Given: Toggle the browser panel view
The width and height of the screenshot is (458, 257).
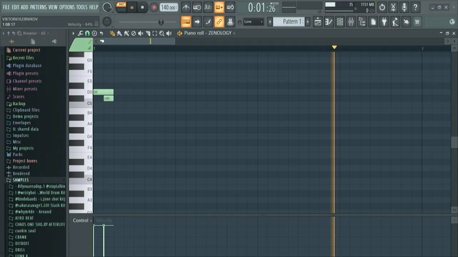Looking at the screenshot, I should click(x=362, y=22).
